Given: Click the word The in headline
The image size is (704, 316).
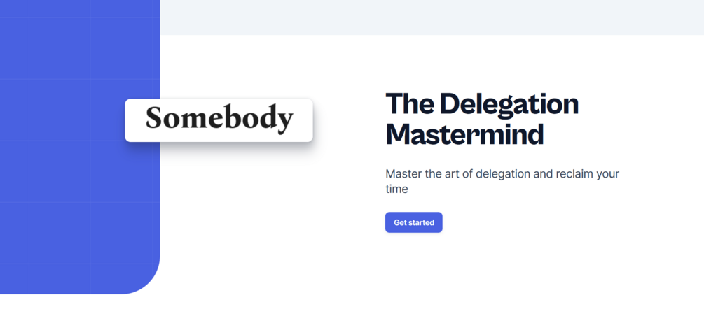Looking at the screenshot, I should 410,103.
